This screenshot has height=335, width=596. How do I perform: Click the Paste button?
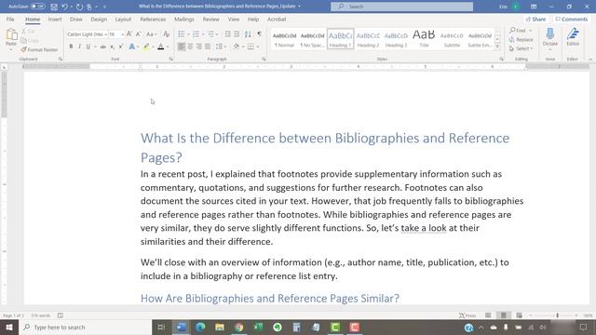[x=11, y=39]
